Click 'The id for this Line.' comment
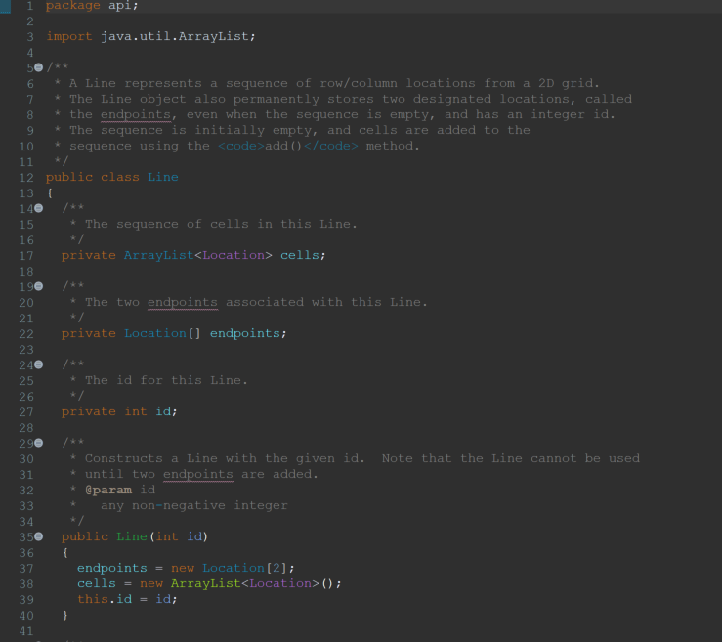The image size is (722, 642). [x=166, y=380]
